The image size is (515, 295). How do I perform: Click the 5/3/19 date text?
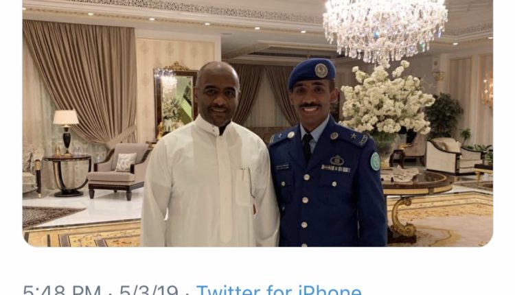pos(149,290)
